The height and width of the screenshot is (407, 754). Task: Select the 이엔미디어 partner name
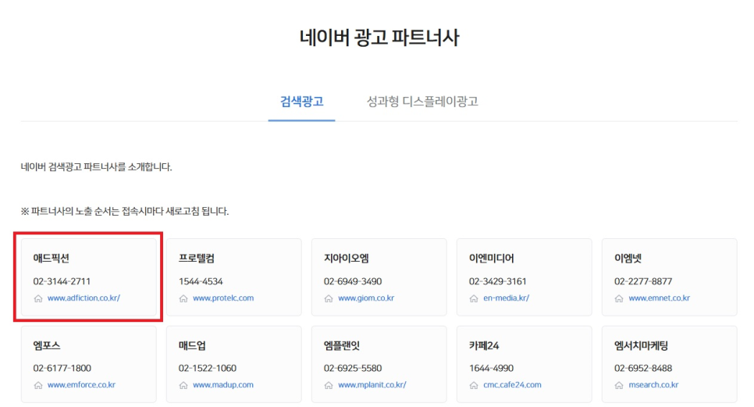[x=492, y=258]
